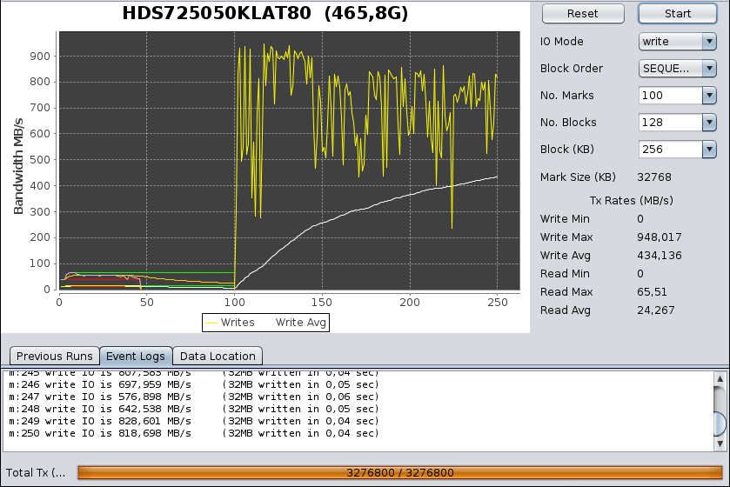
Task: Click the Writes legend entry
Action: point(230,323)
